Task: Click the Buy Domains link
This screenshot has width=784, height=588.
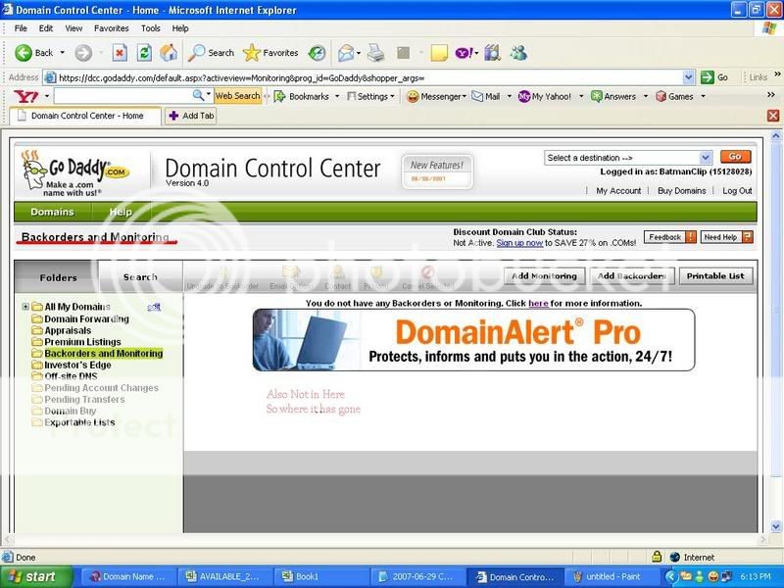Action: [681, 190]
